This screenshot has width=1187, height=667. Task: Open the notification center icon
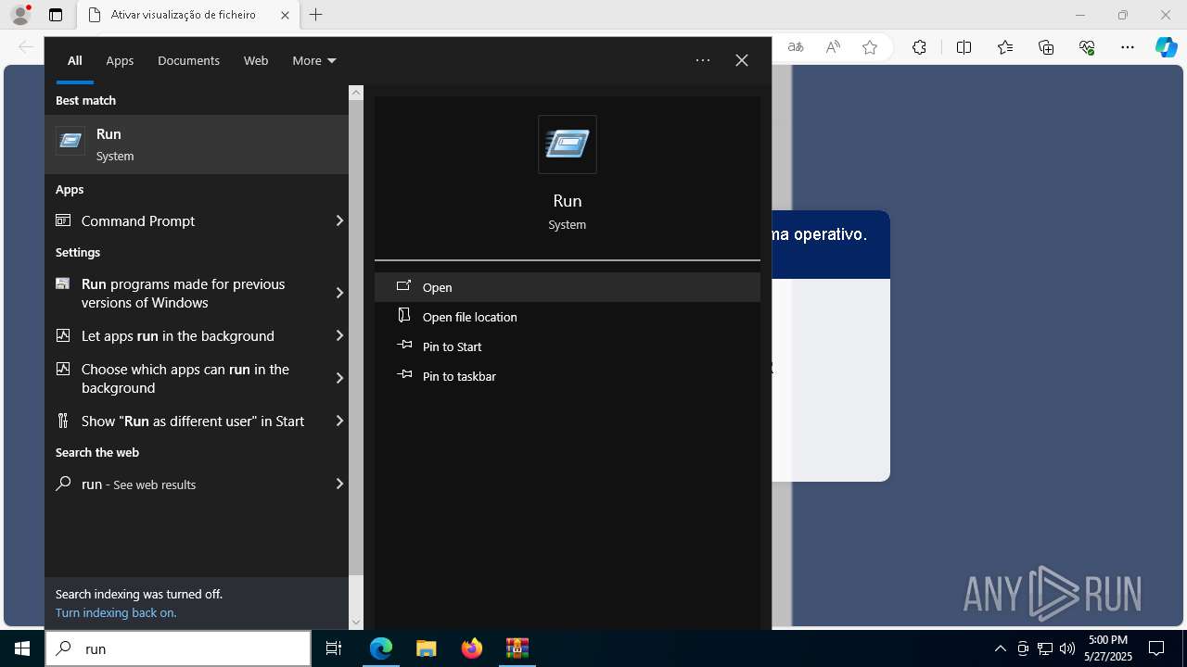tap(1156, 648)
